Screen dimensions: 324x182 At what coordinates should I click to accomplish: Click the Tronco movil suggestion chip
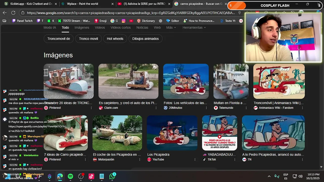88,39
